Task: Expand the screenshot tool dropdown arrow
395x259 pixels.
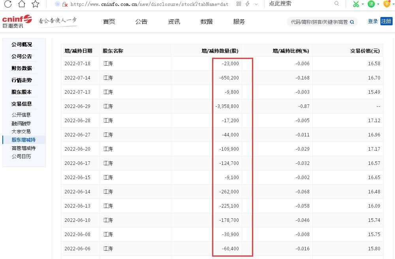Action: 363,4
